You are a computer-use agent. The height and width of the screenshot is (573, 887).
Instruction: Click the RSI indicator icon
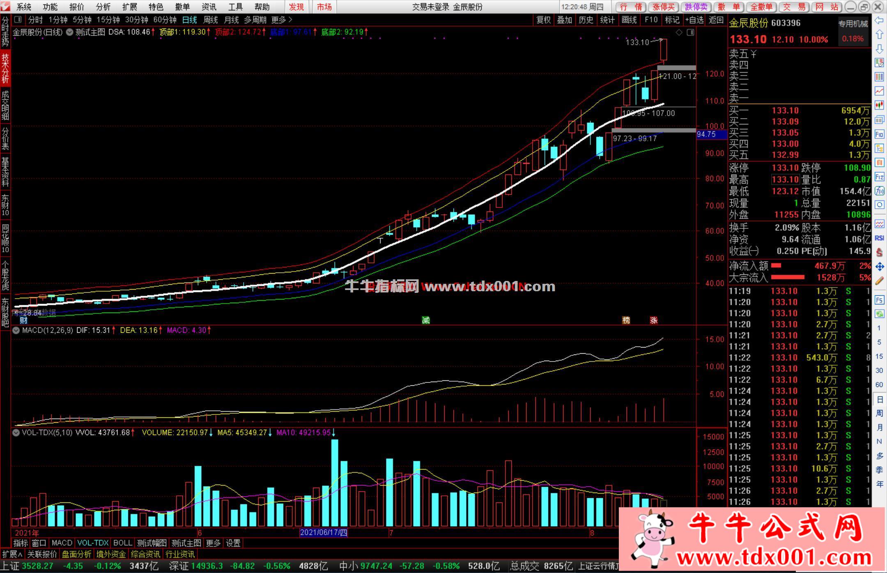coord(879,238)
